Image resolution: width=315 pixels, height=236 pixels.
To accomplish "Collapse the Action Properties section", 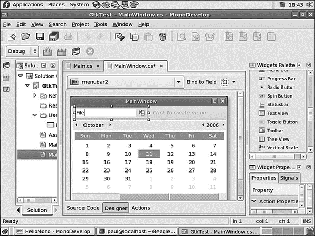I will tap(254, 202).
